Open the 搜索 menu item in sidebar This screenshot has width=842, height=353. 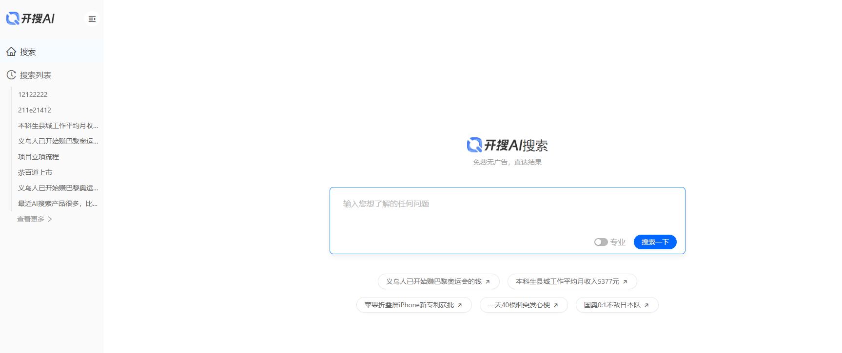28,52
